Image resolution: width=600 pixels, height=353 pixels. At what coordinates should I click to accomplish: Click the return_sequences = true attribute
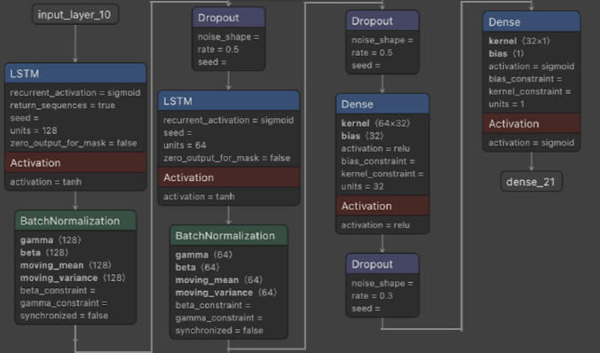[62, 106]
